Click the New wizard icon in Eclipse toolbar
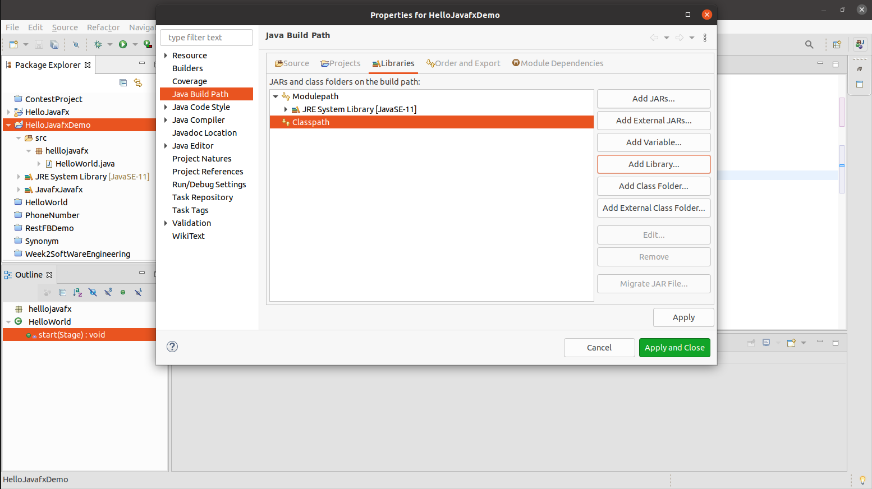The height and width of the screenshot is (489, 872). click(13, 44)
